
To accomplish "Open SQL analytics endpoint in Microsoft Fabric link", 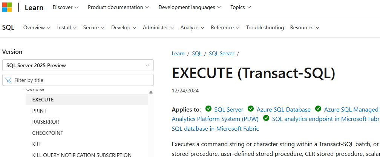I will tap(326, 119).
